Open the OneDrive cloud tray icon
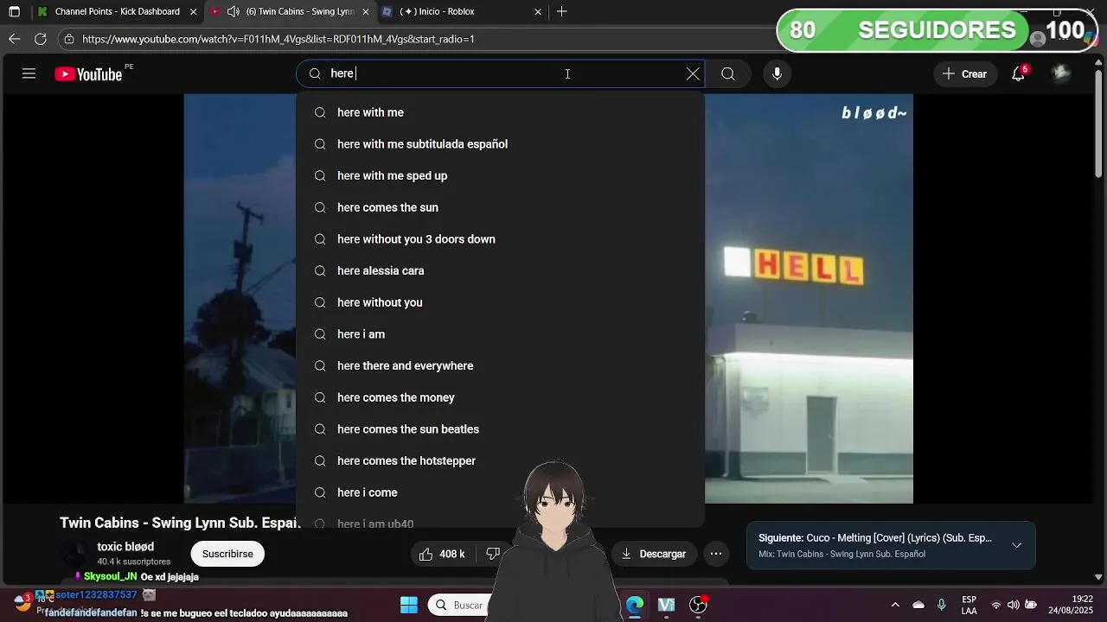1107x622 pixels. coord(918,605)
